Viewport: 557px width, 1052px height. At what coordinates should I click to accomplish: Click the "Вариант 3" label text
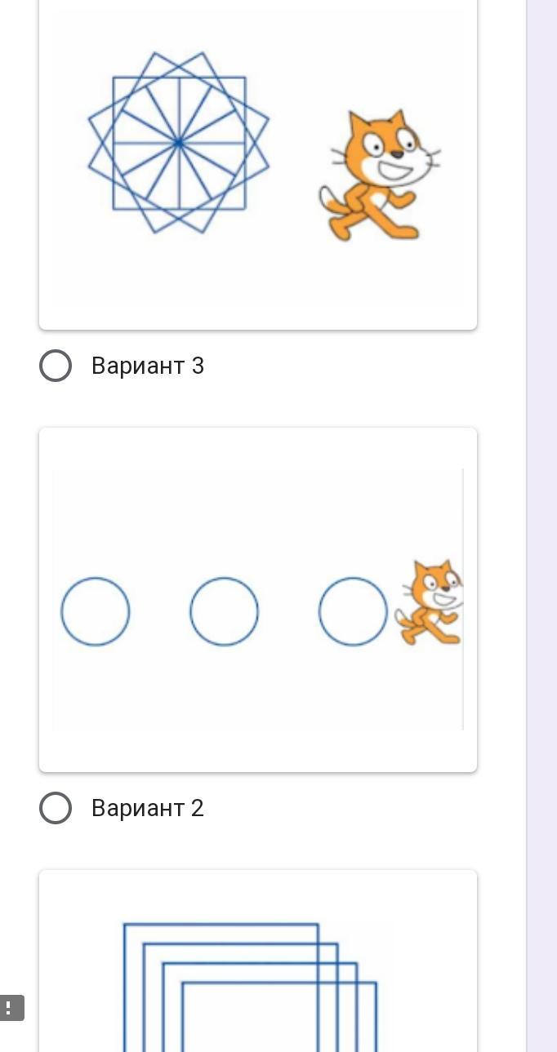(148, 366)
